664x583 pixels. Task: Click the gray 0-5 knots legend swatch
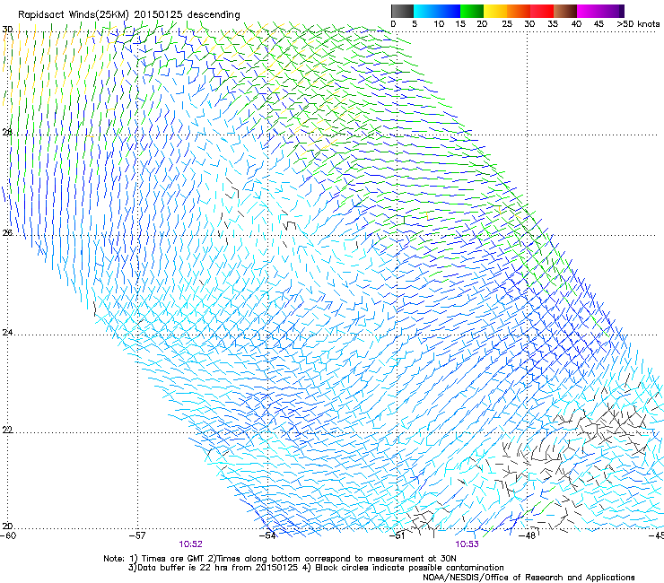402,11
